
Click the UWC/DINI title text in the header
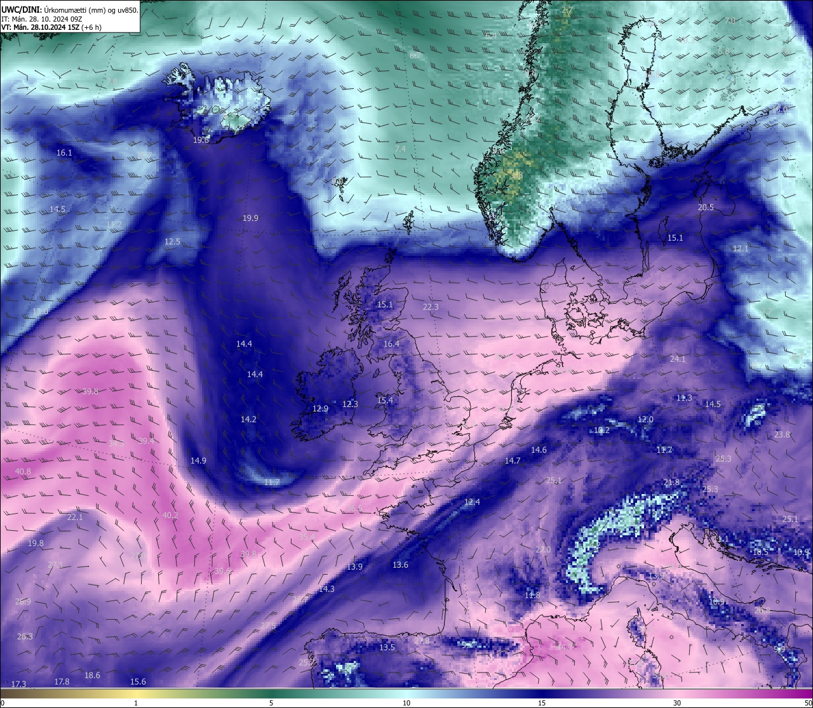(x=21, y=9)
